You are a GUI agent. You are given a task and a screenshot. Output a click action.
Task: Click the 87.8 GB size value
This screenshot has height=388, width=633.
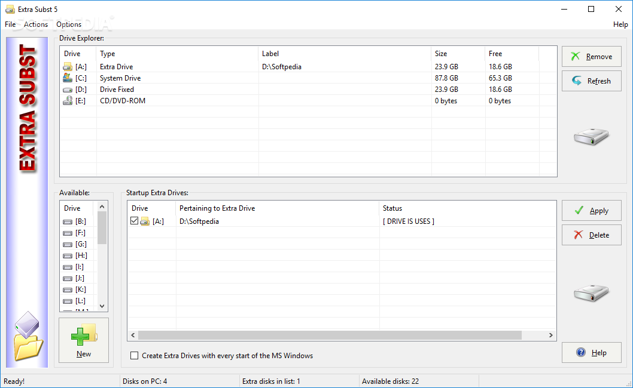point(446,78)
